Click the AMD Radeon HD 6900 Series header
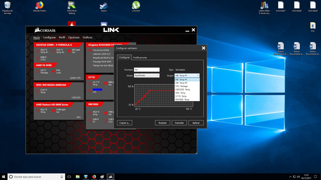 52,104
